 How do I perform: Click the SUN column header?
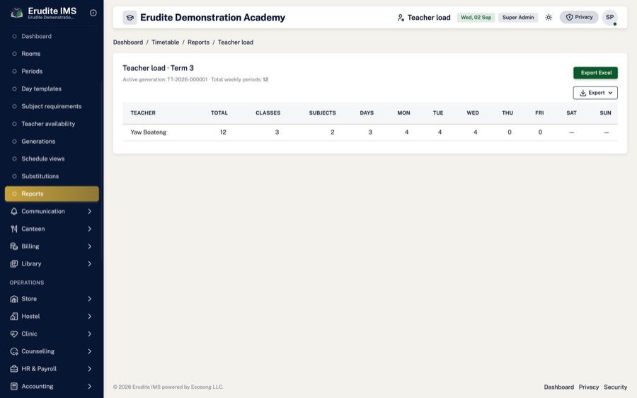[x=606, y=113]
